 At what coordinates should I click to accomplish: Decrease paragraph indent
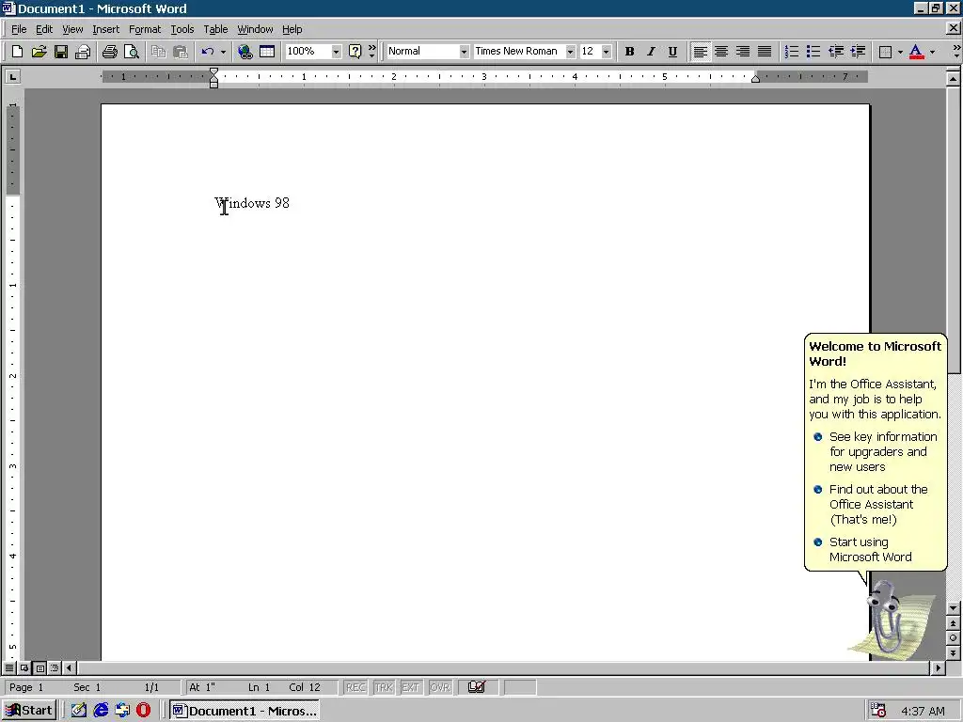(x=835, y=52)
